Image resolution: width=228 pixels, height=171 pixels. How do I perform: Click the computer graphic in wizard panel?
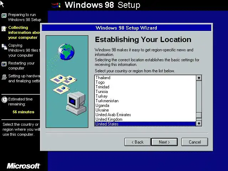coord(76,103)
